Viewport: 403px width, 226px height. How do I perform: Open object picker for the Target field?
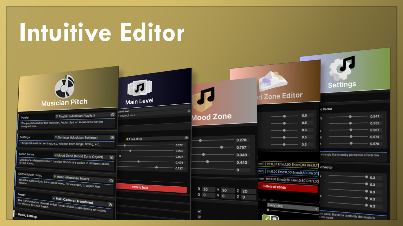pyautogui.click(x=110, y=204)
